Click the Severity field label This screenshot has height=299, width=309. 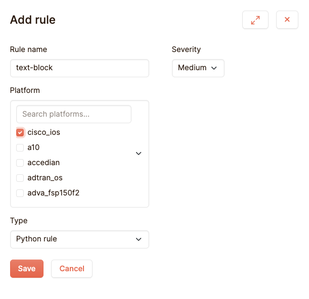186,49
